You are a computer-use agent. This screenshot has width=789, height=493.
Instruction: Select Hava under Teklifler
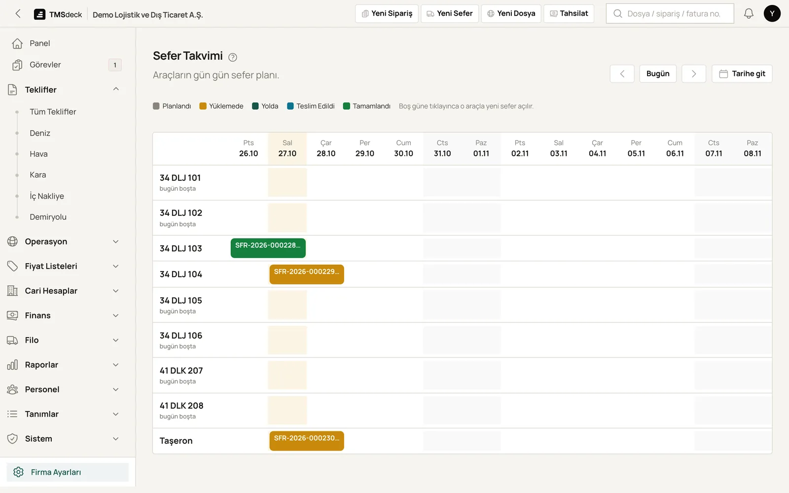38,154
